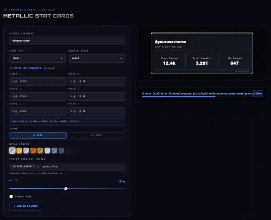
Task: Enable the Compact mode checkbox
Action: [11, 197]
